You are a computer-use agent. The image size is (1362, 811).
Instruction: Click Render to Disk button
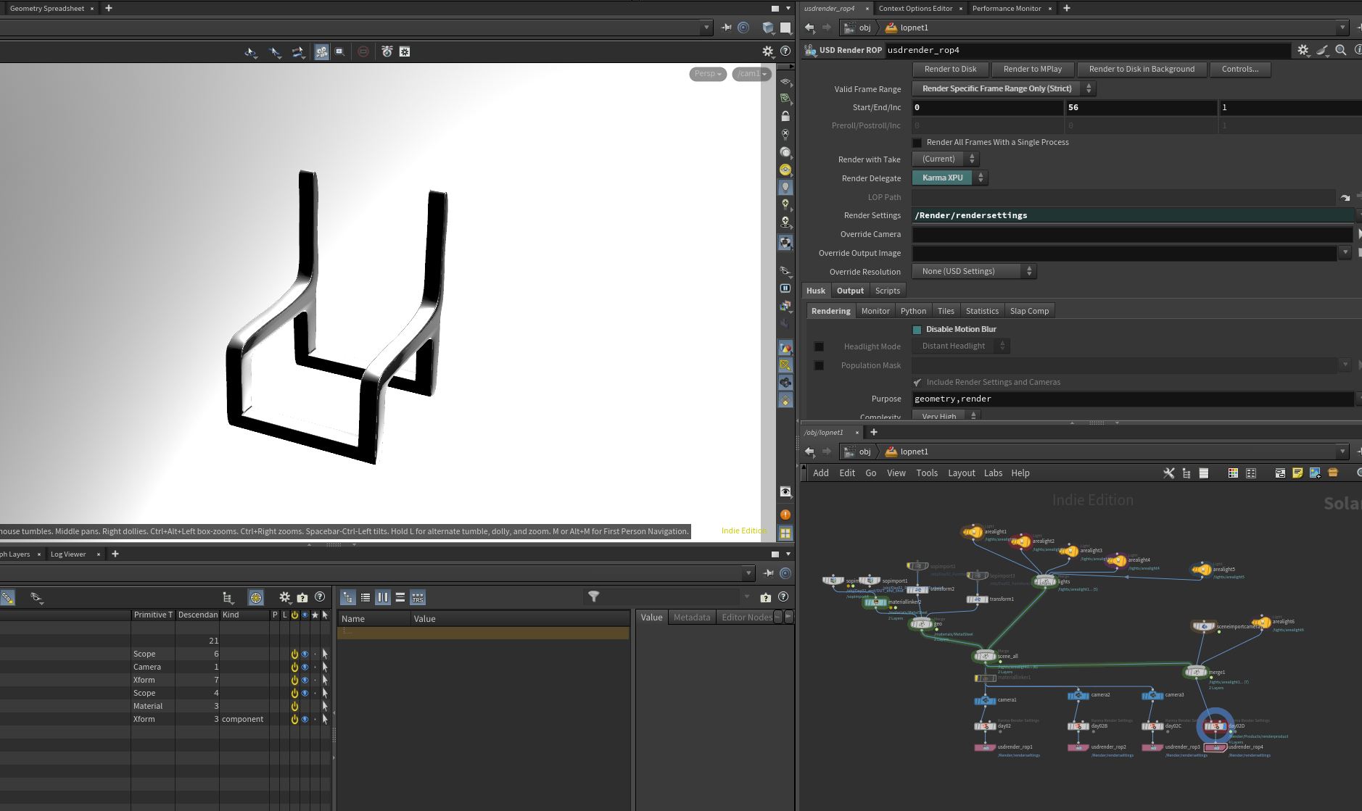[950, 69]
